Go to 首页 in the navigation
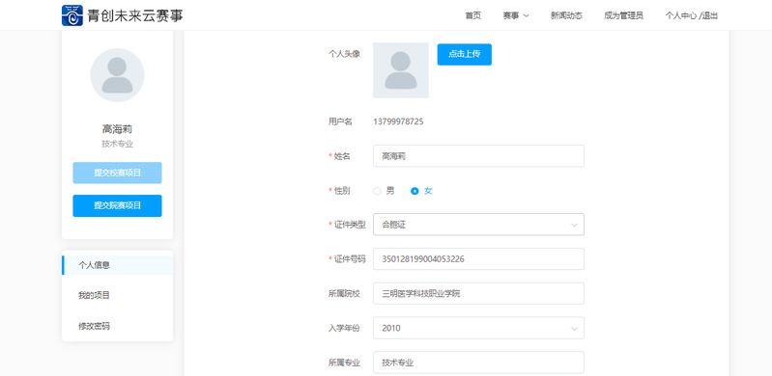Image resolution: width=772 pixels, height=376 pixels. point(473,15)
